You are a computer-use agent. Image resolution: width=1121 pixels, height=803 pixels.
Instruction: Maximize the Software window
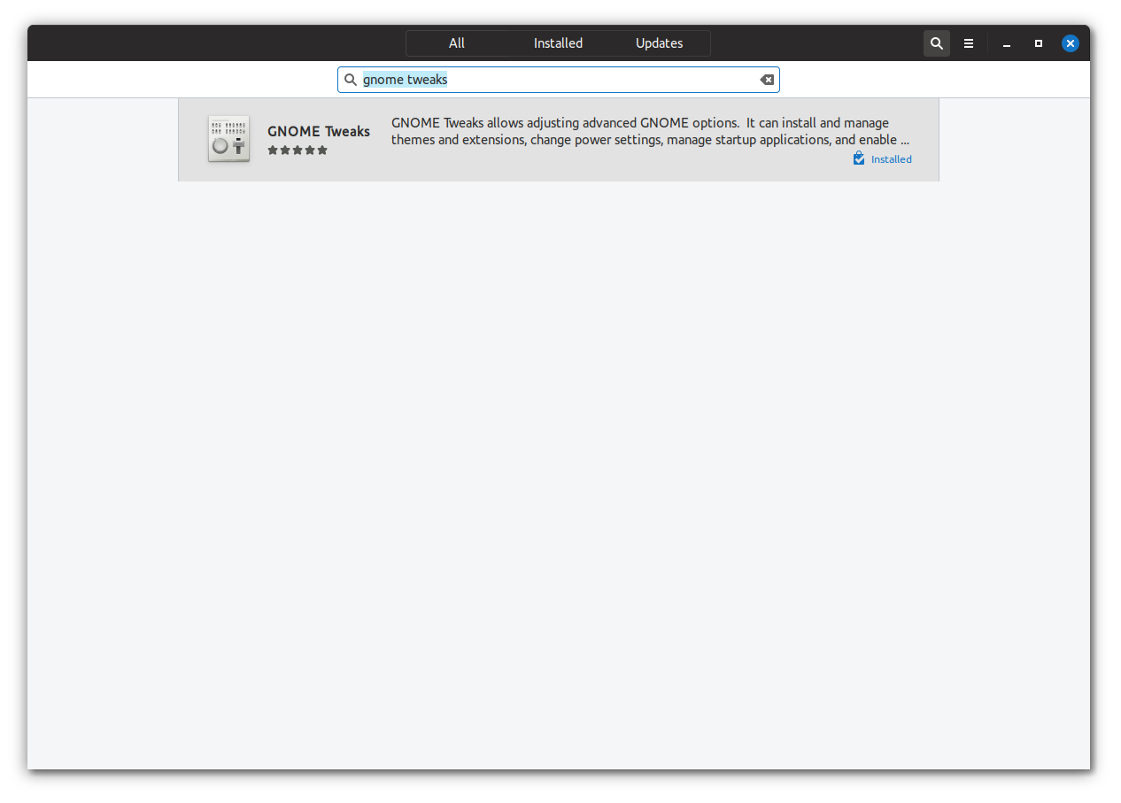pos(1039,43)
